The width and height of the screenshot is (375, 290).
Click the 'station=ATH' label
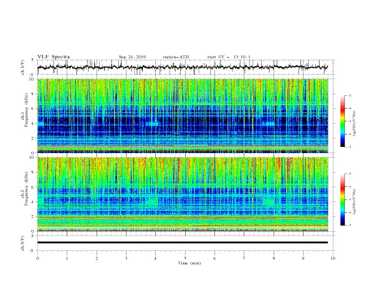176,57
